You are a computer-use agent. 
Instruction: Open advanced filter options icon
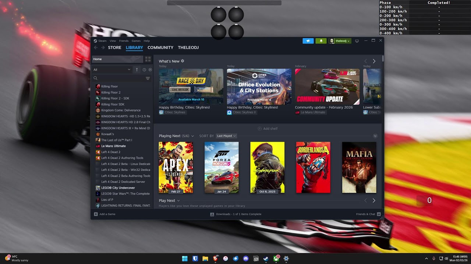click(x=148, y=78)
